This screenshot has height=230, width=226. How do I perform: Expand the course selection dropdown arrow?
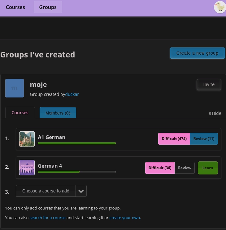pos(81,191)
